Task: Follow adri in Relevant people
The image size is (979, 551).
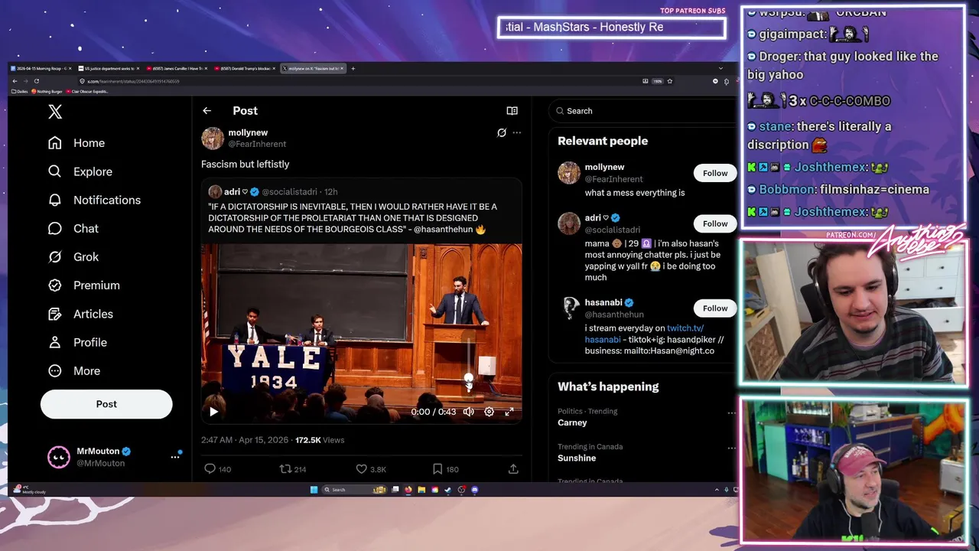Action: [715, 223]
